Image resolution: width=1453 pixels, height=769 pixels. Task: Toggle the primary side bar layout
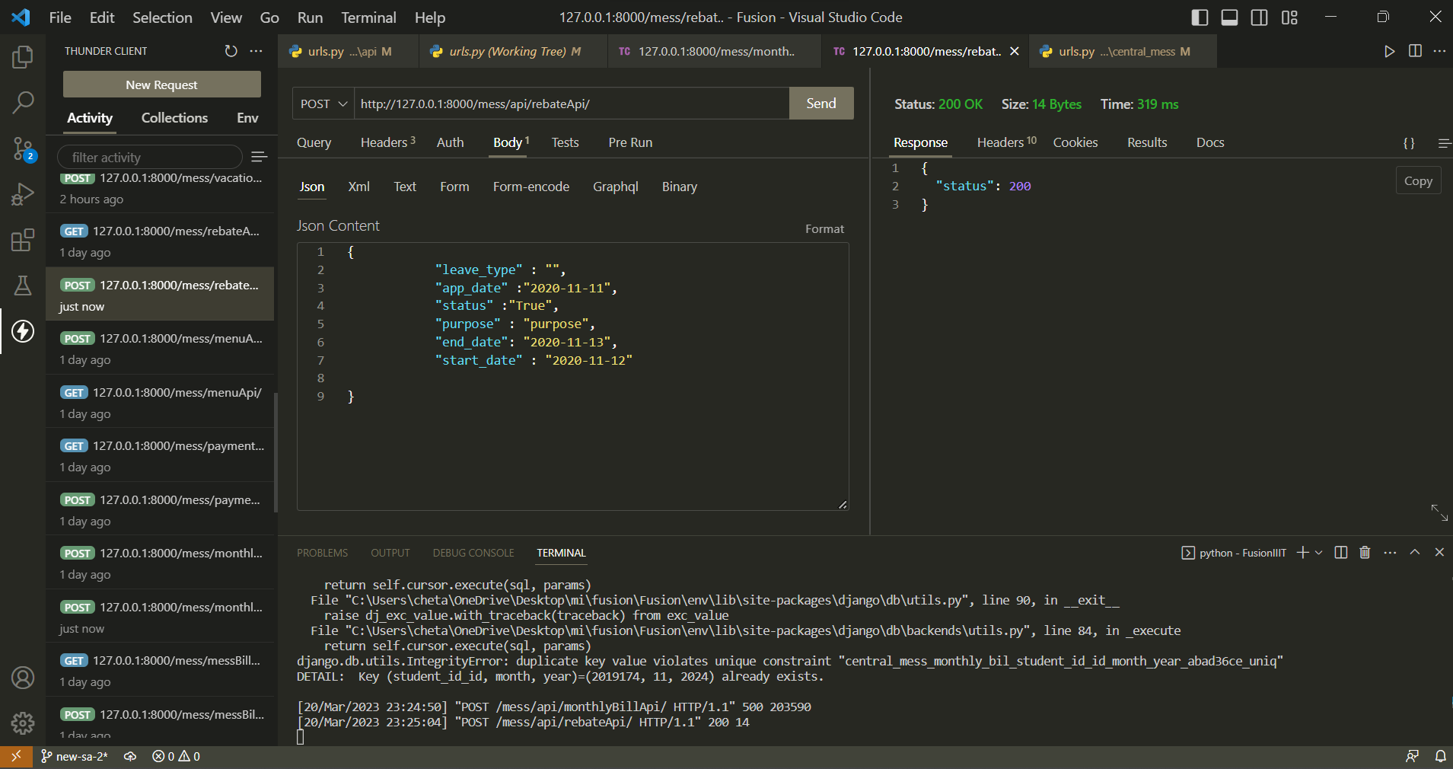pyautogui.click(x=1200, y=18)
